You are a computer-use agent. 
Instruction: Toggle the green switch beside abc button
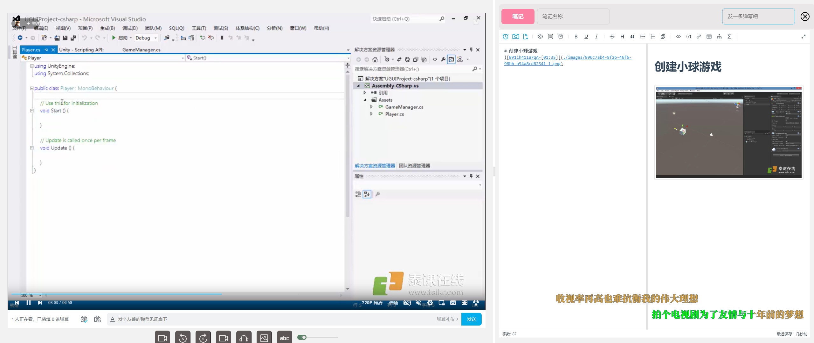click(x=302, y=337)
